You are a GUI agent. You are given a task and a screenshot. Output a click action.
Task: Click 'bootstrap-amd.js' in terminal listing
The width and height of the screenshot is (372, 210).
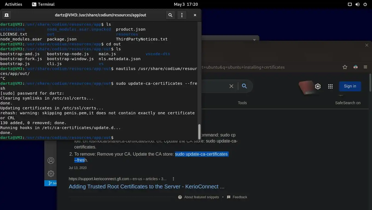20,54
